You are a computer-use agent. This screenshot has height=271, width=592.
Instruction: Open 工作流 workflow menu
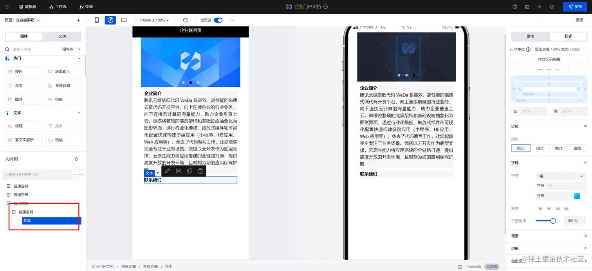coord(58,7)
